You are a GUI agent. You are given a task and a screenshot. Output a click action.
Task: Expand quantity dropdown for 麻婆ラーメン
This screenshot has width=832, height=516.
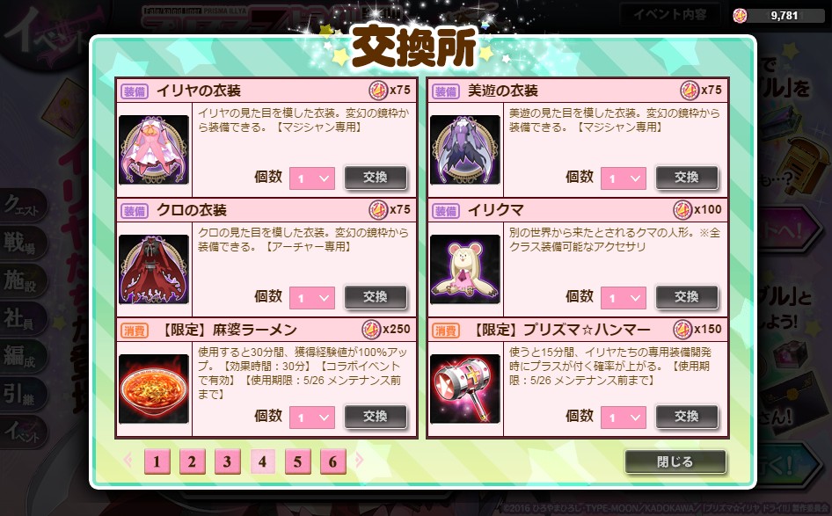(x=312, y=418)
